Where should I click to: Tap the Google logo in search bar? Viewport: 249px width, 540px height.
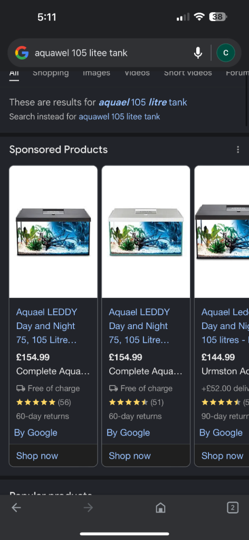(22, 53)
